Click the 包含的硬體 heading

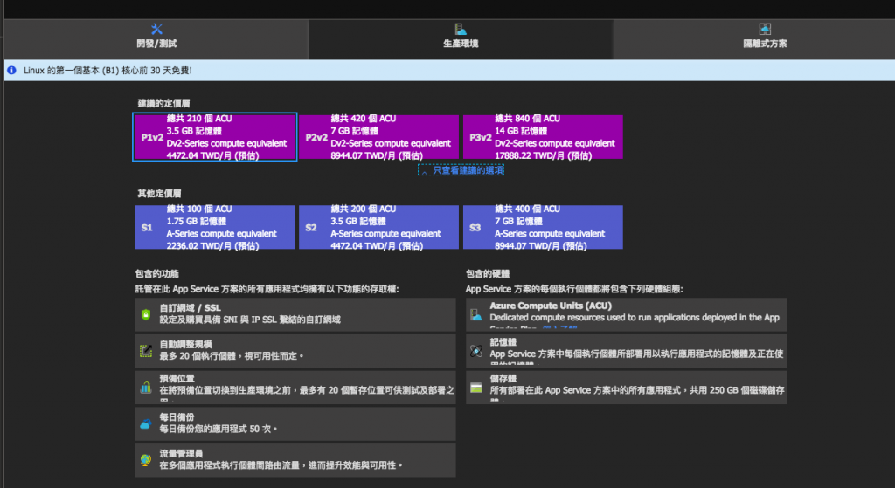click(488, 273)
